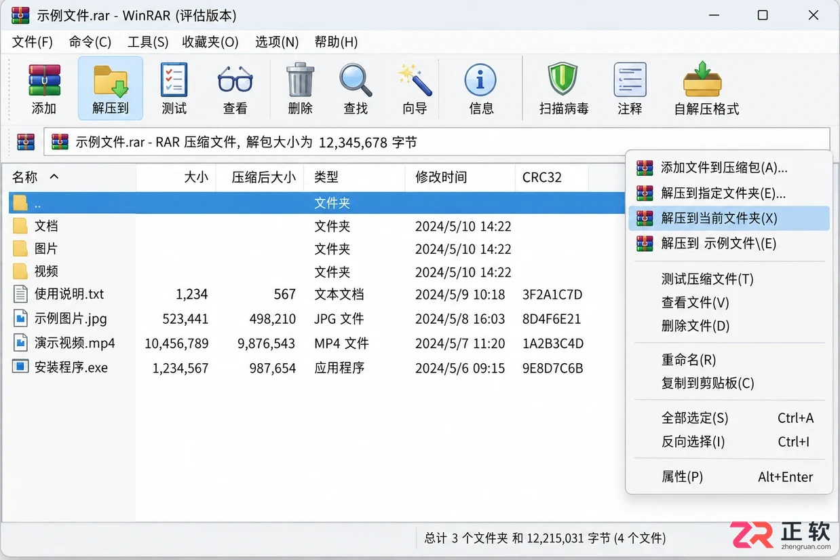Sort by the 名称 column header
Screen dimensions: 840x560
pyautogui.click(x=69, y=177)
